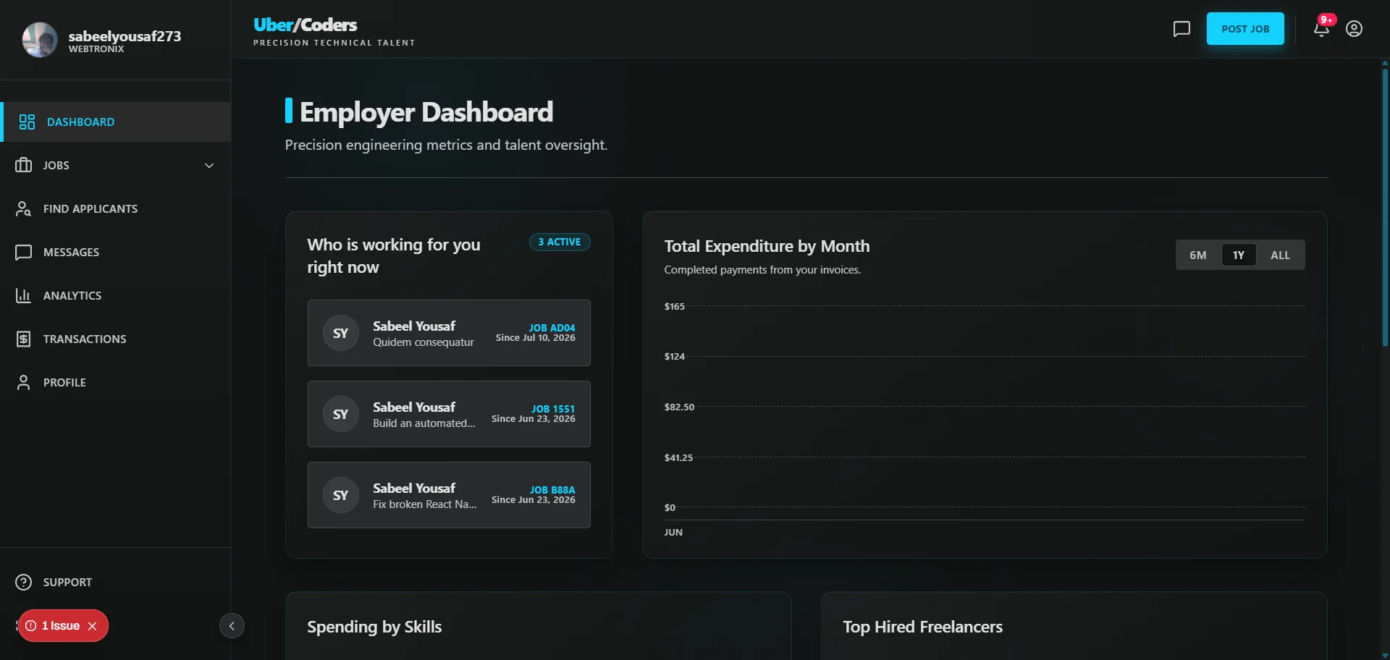Click SY avatar on Job B88A card
The height and width of the screenshot is (660, 1390).
pos(340,495)
